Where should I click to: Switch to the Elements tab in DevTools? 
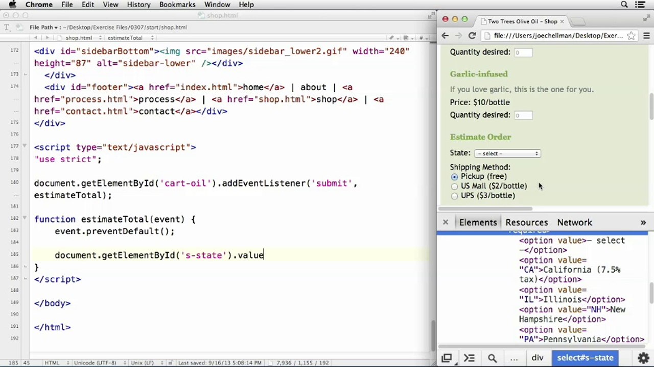[x=478, y=222]
